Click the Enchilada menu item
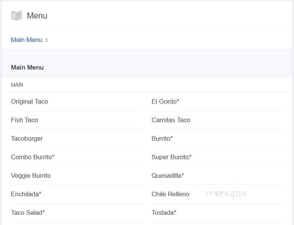 coord(26,194)
